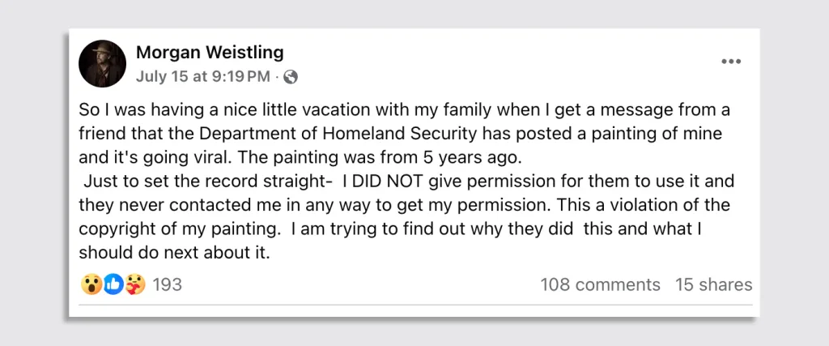
Task: Open the July 15 at 9:19 PM timestamp
Action: [x=203, y=77]
